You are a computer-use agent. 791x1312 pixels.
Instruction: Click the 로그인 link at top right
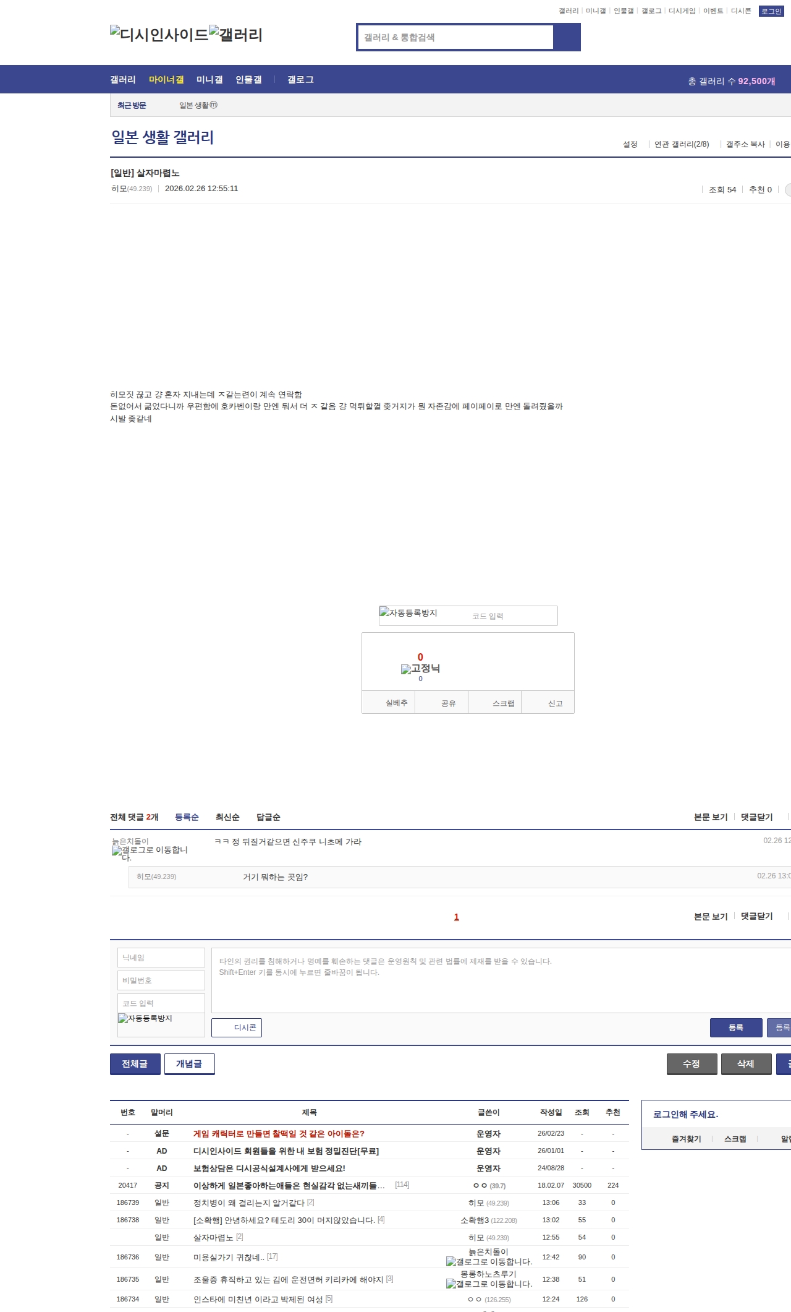(771, 11)
